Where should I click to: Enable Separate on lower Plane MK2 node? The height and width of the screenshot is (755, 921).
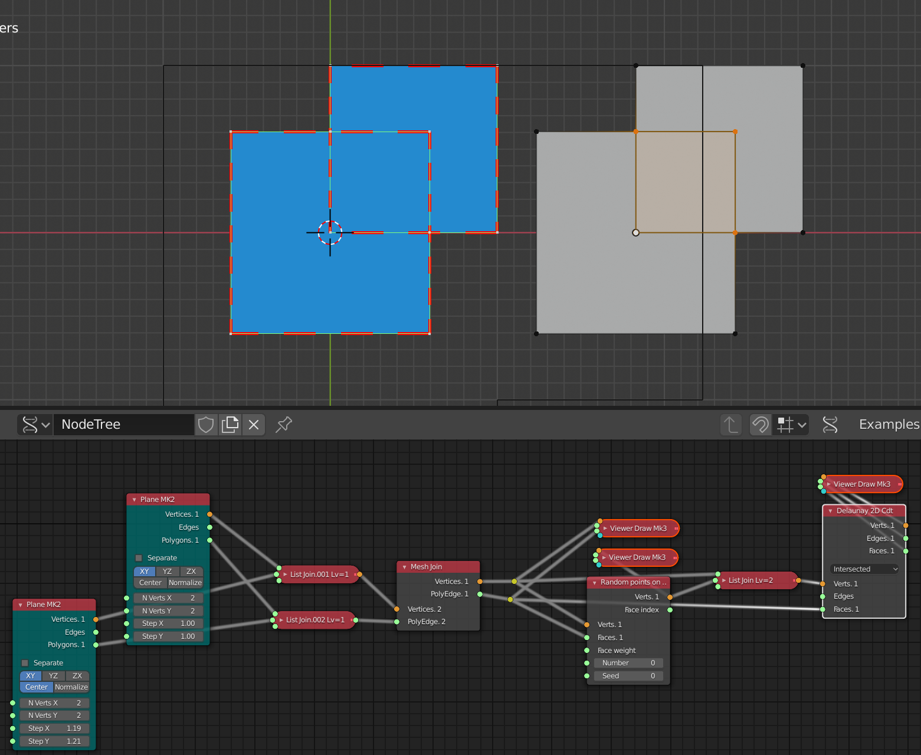click(25, 663)
